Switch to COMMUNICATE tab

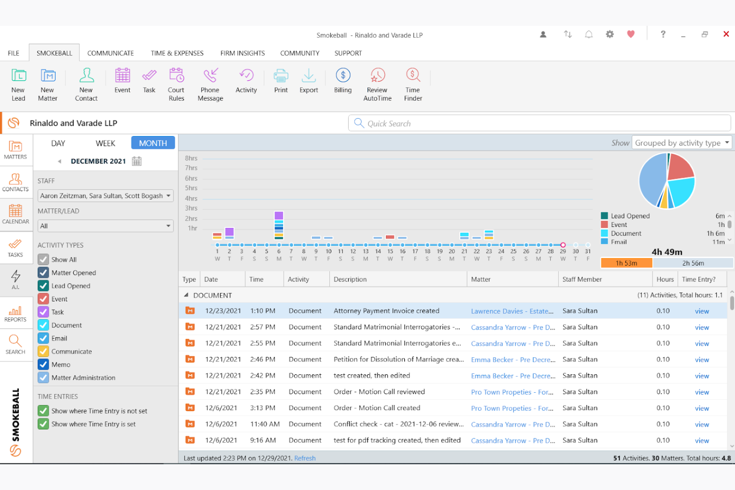[111, 53]
